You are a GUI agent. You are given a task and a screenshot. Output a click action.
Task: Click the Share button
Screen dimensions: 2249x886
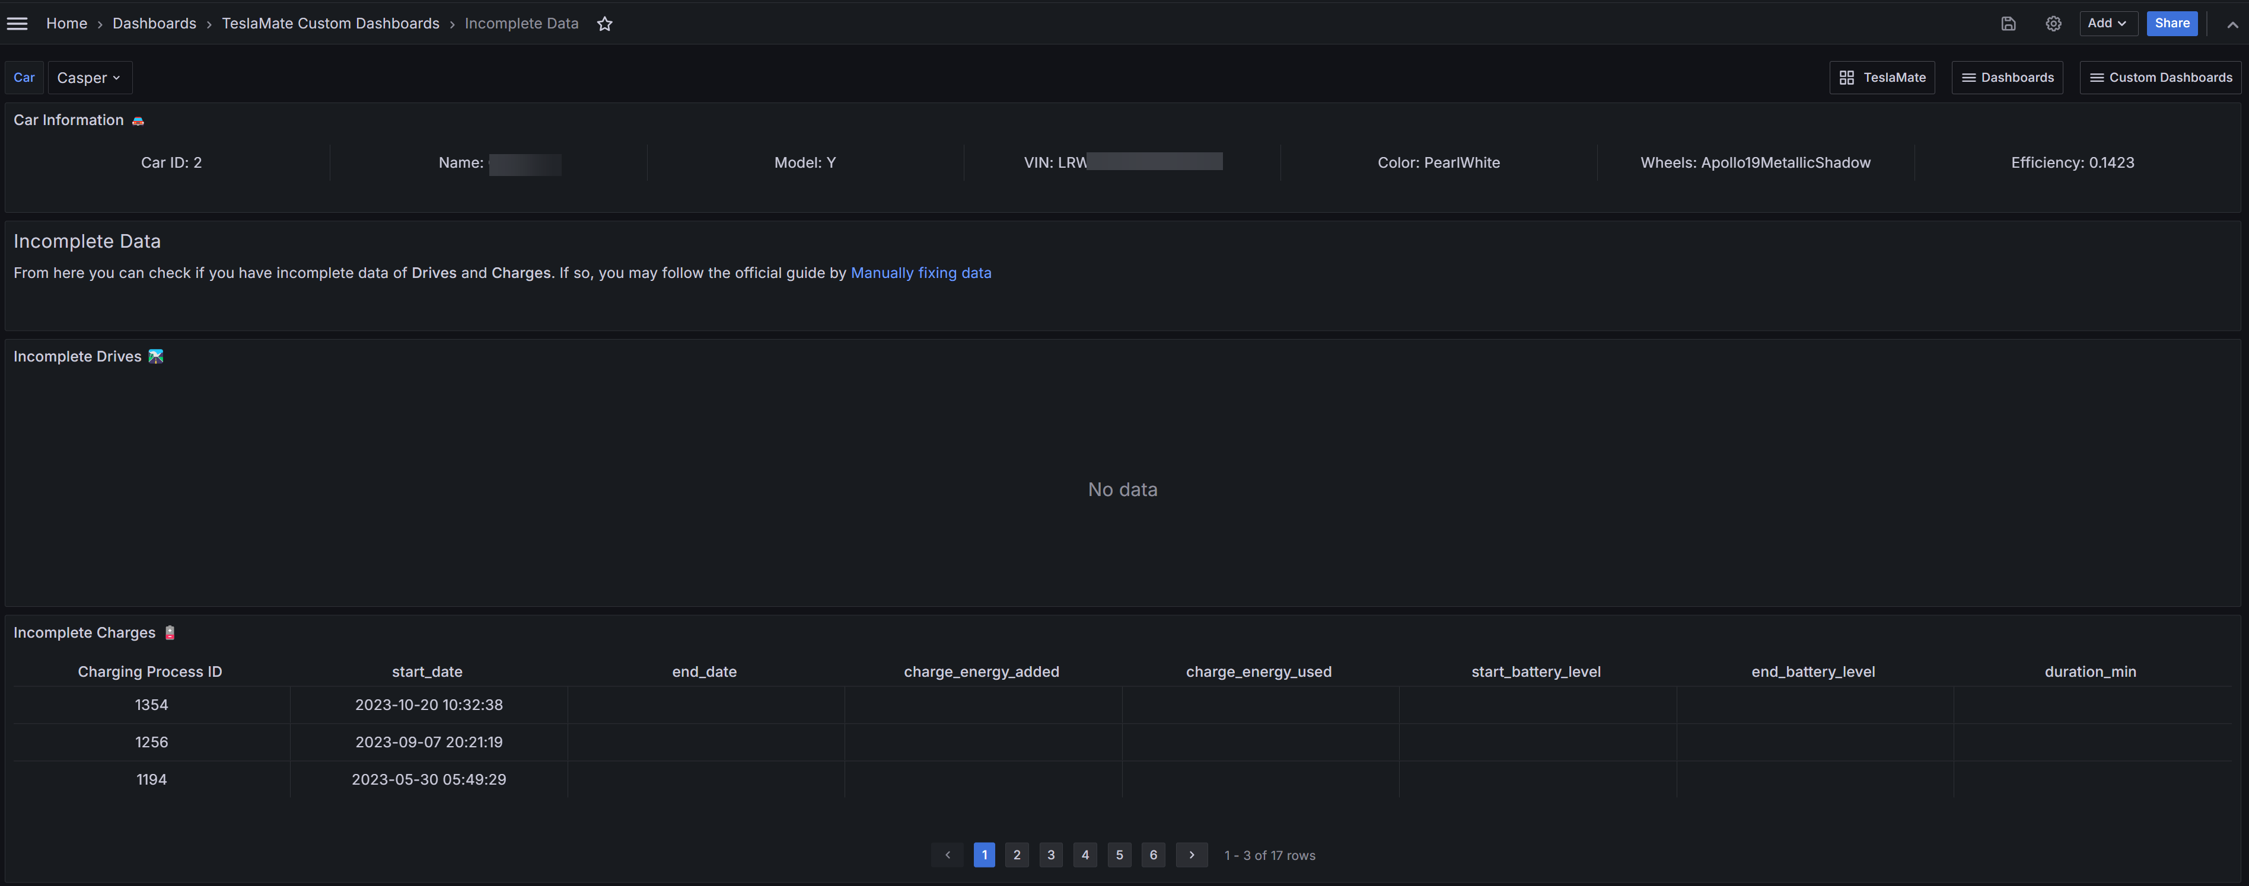coord(2171,24)
